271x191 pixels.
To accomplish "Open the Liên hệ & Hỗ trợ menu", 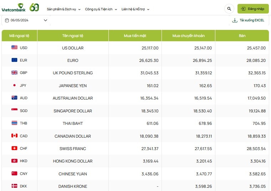I will pyautogui.click(x=135, y=9).
